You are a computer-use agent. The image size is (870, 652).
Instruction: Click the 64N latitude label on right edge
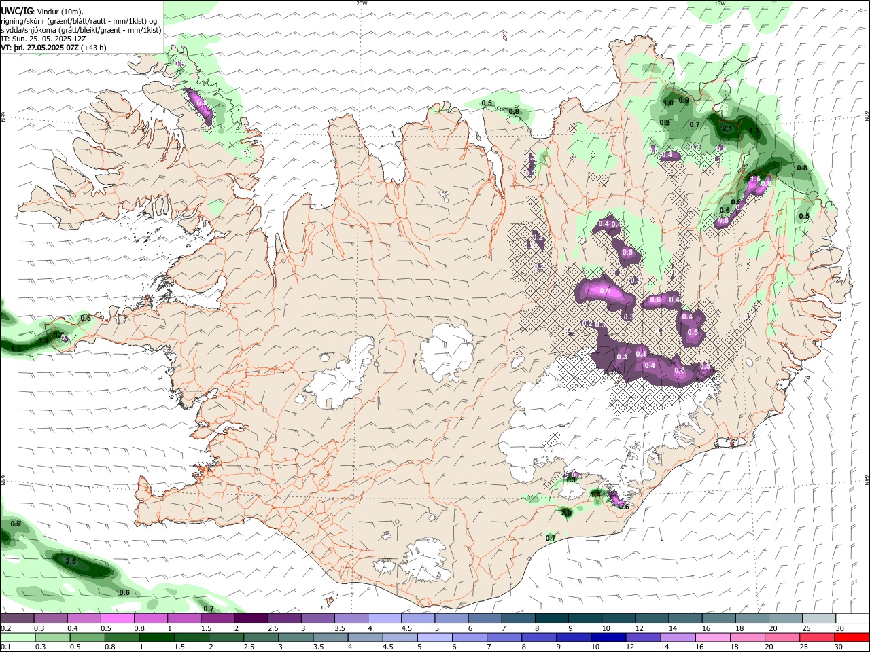pyautogui.click(x=866, y=479)
